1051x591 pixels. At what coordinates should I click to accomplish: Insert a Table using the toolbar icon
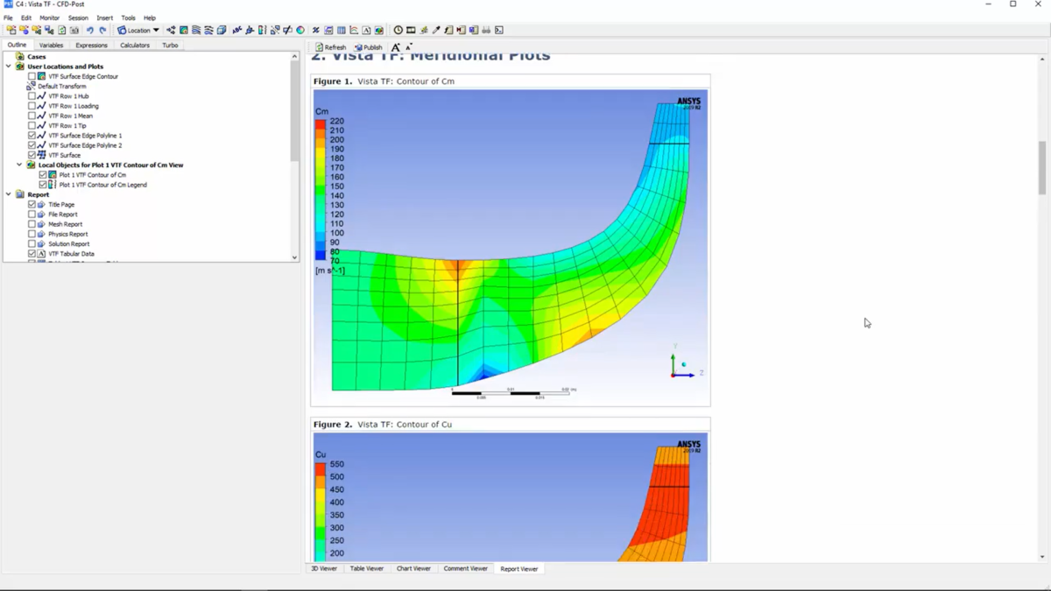tap(341, 30)
